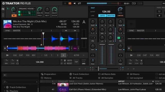Click the orange FX unit play button
Viewport: 165px width, 92px height.
(14, 16)
